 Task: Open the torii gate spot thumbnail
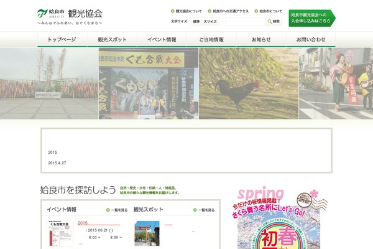tap(147, 233)
